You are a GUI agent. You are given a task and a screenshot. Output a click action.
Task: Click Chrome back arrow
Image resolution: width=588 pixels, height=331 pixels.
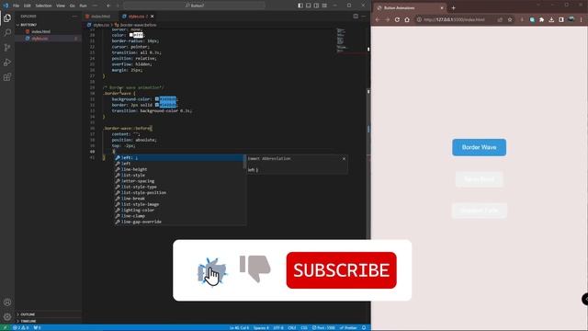(378, 19)
